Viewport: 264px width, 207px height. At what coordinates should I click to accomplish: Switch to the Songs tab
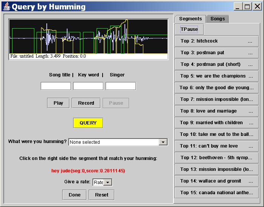(218, 19)
